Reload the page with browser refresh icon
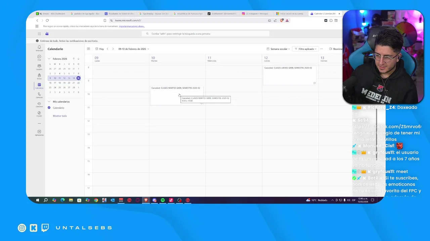This screenshot has height=241, width=430. 47,20
